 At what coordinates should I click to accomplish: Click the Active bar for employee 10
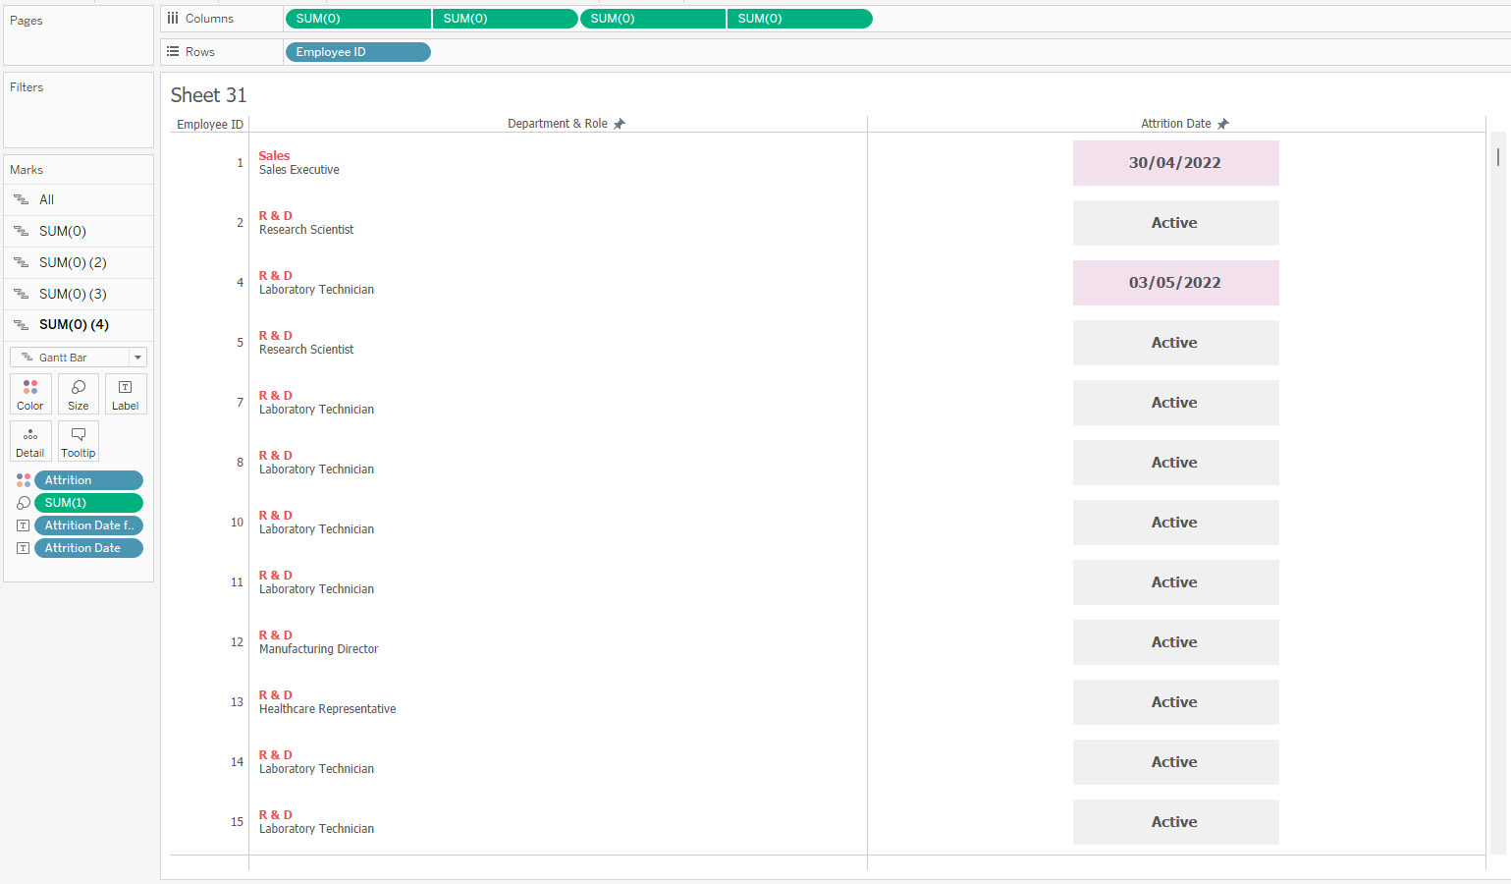[1176, 523]
